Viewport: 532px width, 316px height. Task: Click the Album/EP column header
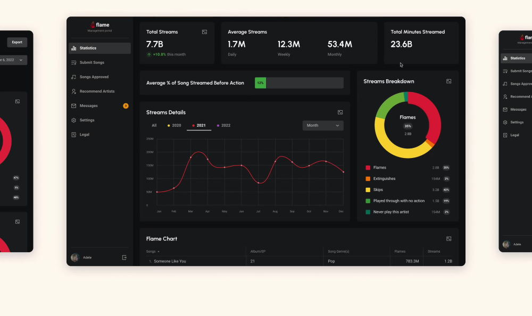pyautogui.click(x=258, y=252)
